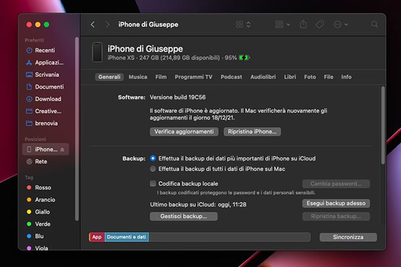Click 'Ultimo backup su iCloud: oggi, 11:28'

pyautogui.click(x=198, y=205)
